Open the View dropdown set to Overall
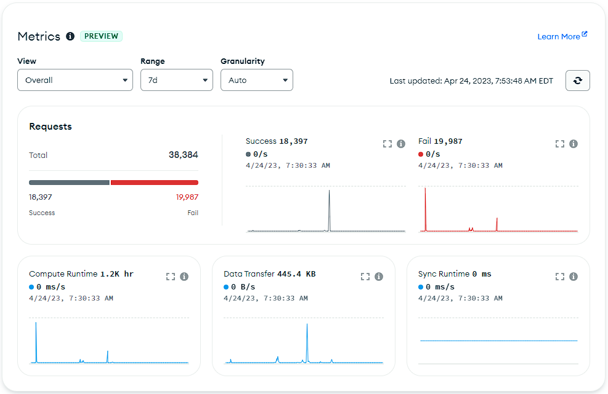Screen dimensions: 608x394 pyautogui.click(x=75, y=80)
